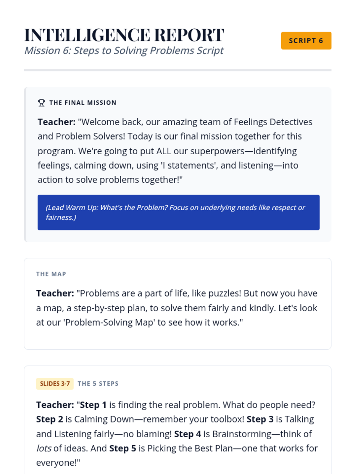Click the bold Step 1 text
The width and height of the screenshot is (355, 474).
pos(93,405)
